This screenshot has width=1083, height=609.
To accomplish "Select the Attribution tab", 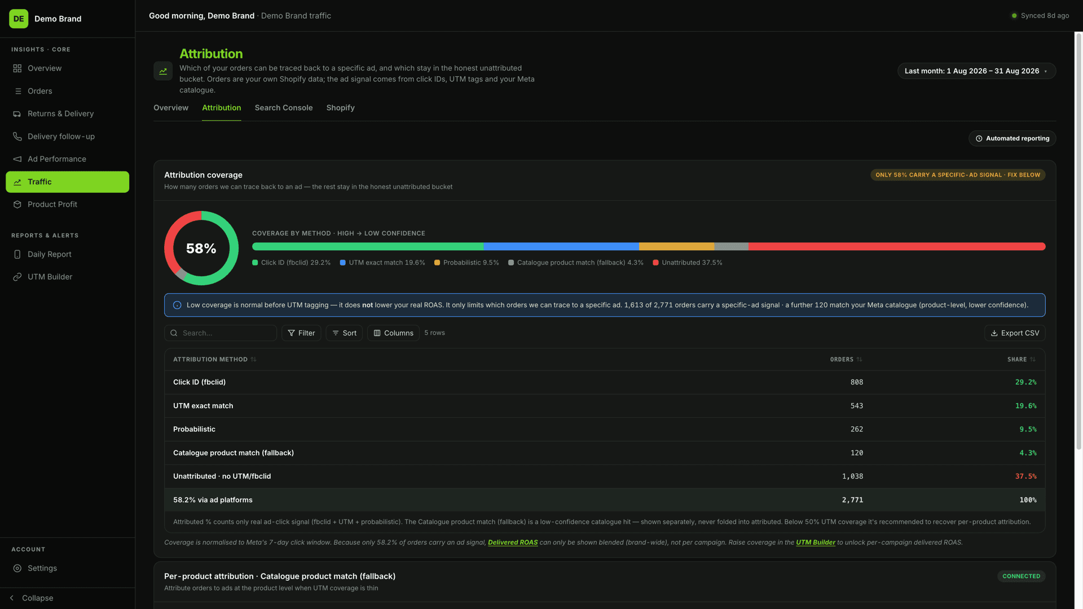I will click(x=222, y=108).
